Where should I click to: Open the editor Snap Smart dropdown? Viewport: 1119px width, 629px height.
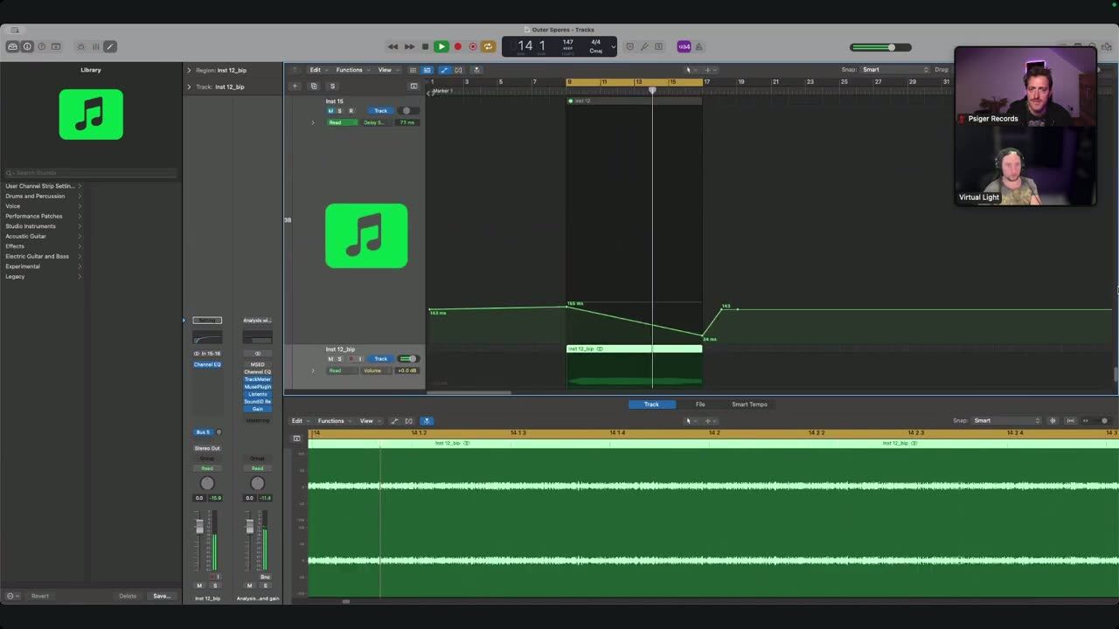tap(1007, 421)
